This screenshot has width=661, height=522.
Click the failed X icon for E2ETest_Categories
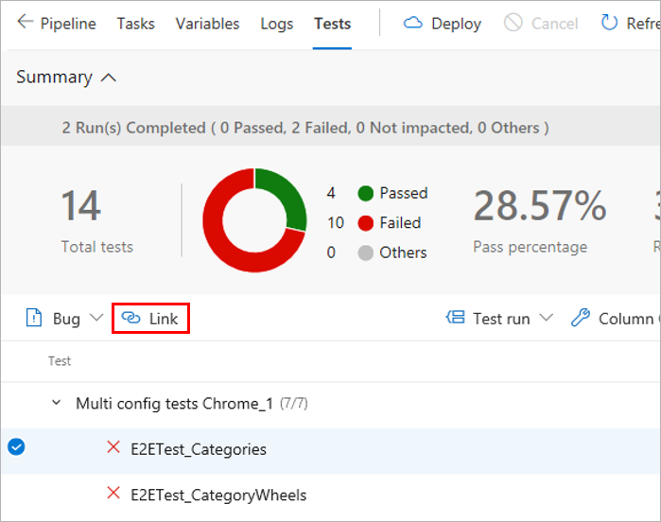click(x=113, y=447)
